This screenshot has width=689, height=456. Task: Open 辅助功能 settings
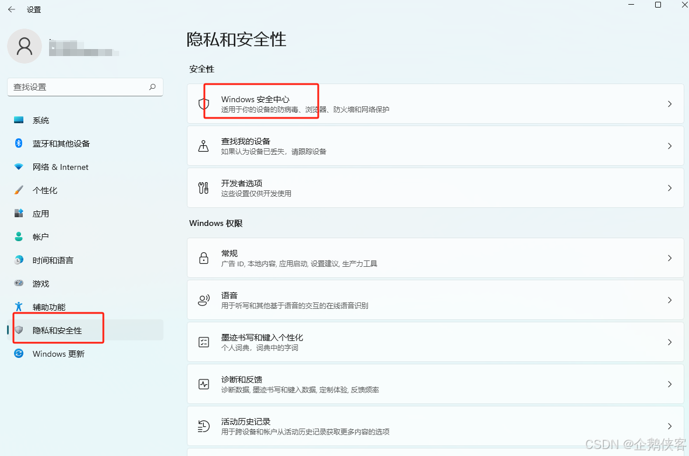click(85, 307)
